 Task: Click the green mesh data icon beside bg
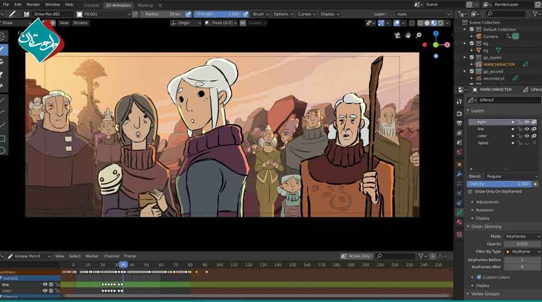tap(499, 50)
